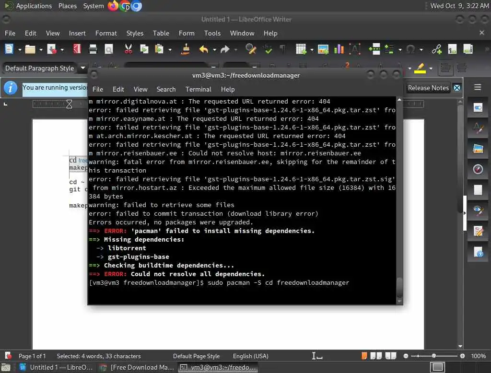Open sidebar Page deck icon
This screenshot has height=373, width=491.
coord(478,190)
